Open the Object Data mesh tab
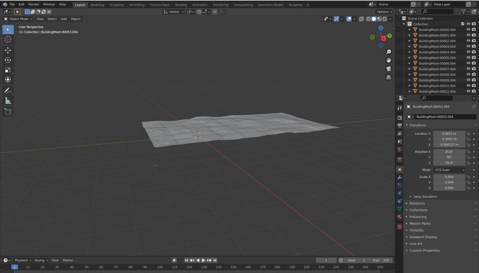The height and width of the screenshot is (273, 479). (x=400, y=209)
